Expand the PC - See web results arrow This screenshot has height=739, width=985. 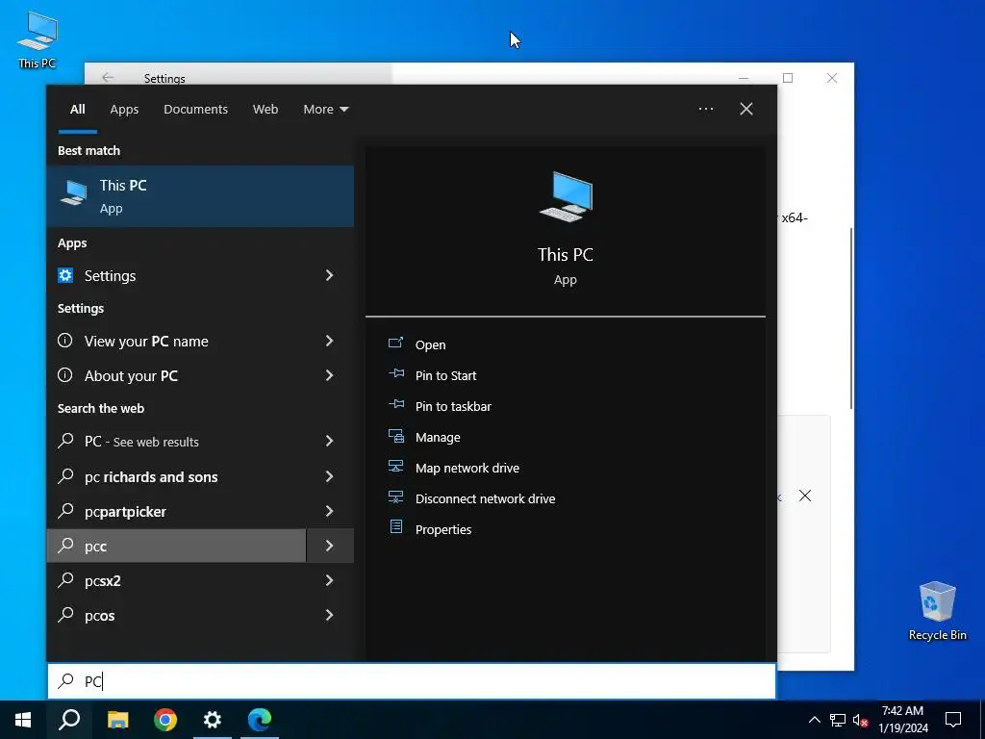[329, 441]
